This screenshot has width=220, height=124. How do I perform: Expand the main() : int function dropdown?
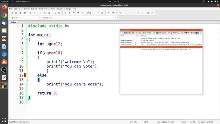pos(79,18)
